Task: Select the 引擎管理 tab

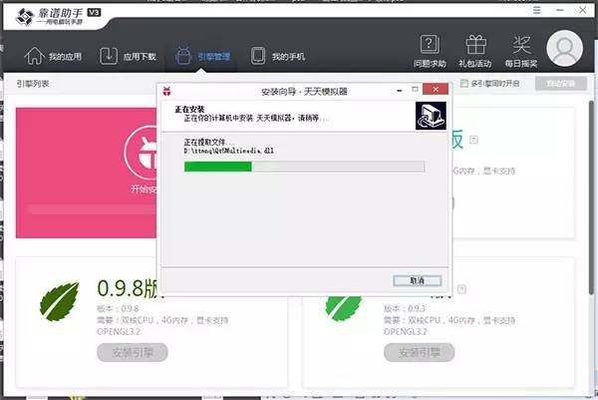Action: 203,57
